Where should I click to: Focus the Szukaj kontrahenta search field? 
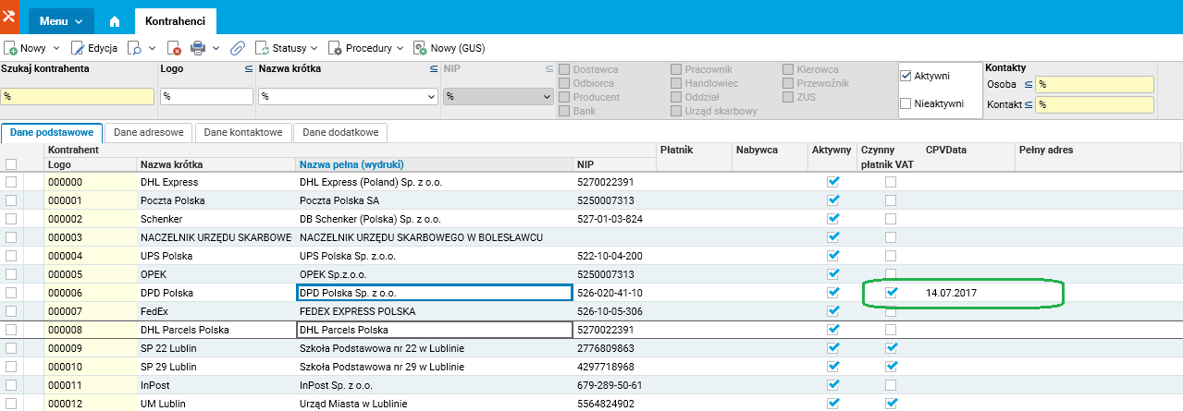78,96
